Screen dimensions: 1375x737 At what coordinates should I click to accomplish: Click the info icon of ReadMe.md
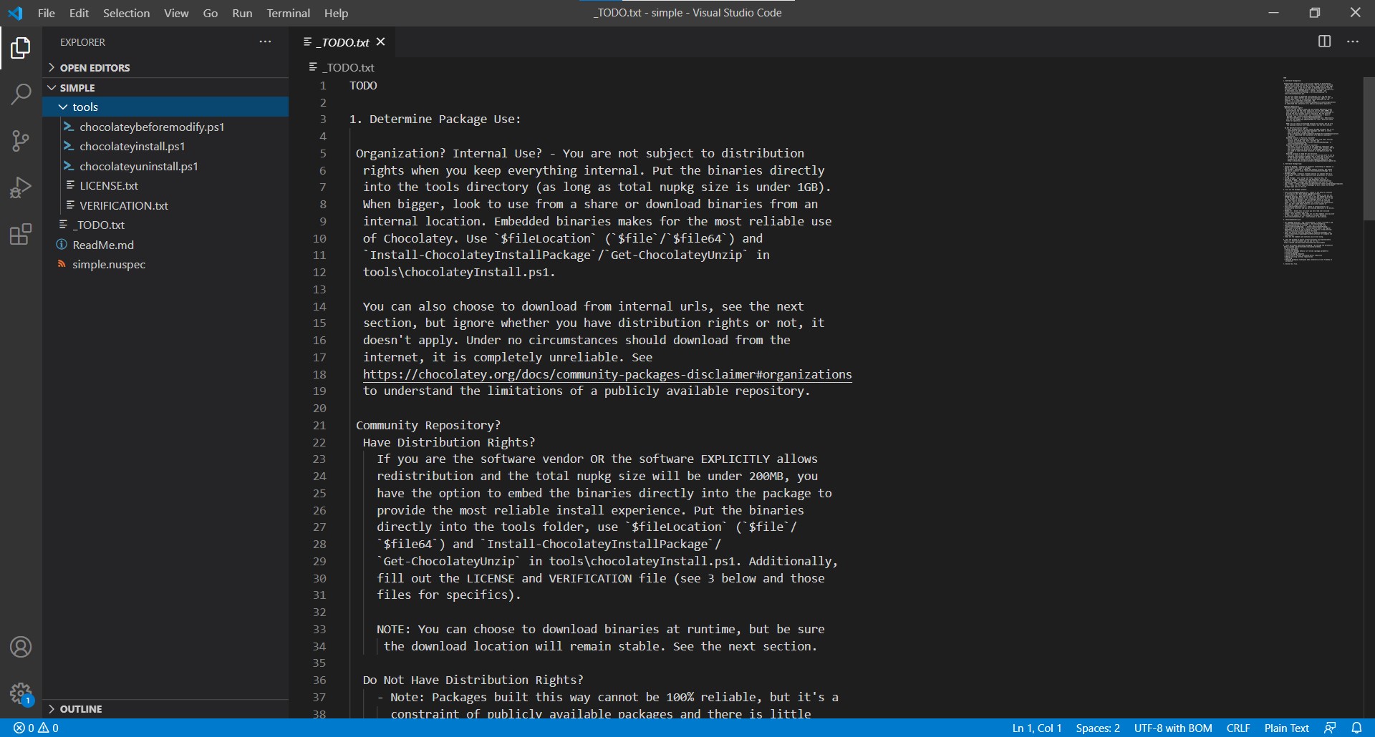click(62, 245)
